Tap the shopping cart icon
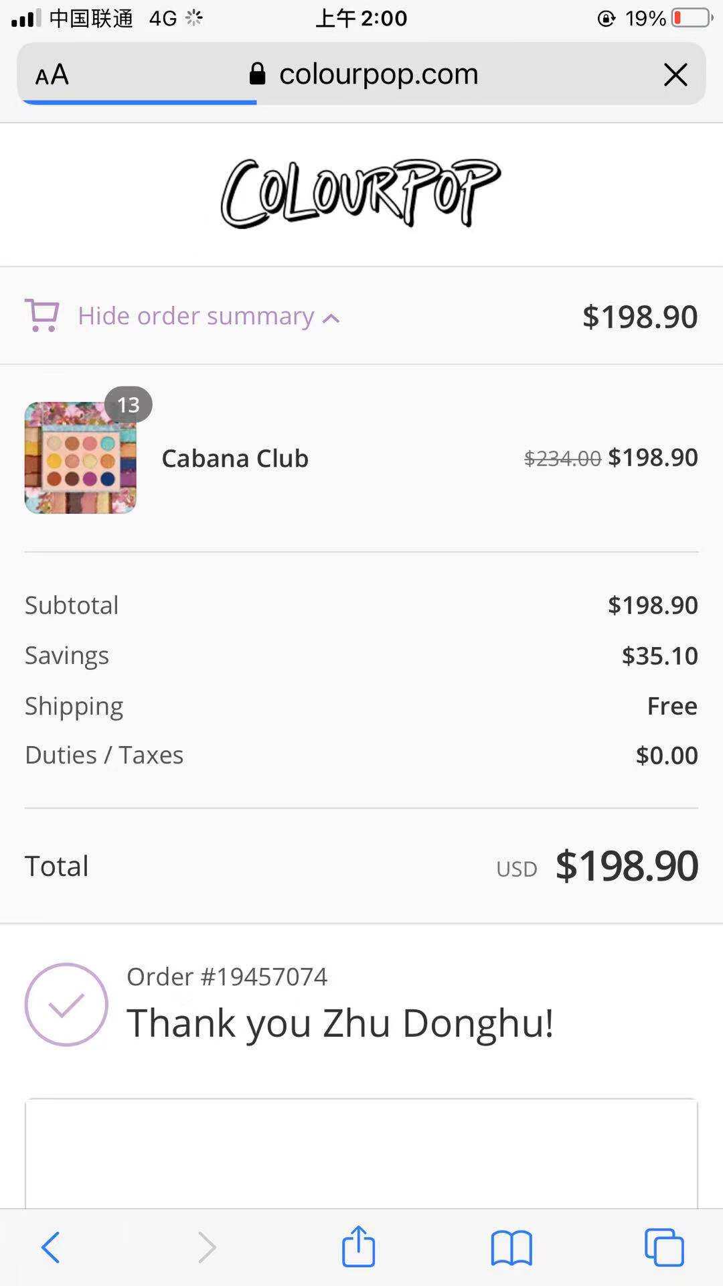This screenshot has height=1286, width=723. 42,315
